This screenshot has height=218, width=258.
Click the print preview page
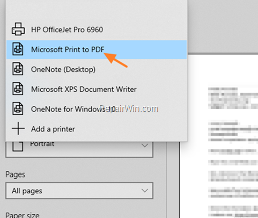click(x=219, y=136)
